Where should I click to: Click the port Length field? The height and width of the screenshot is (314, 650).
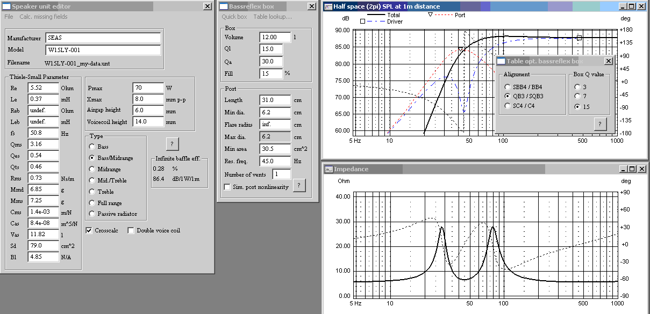tap(275, 100)
